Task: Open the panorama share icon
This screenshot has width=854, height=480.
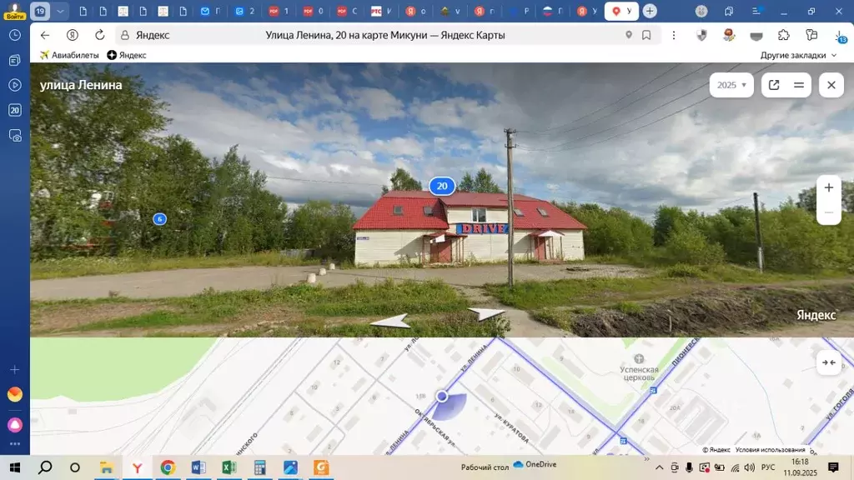Action: click(x=775, y=84)
